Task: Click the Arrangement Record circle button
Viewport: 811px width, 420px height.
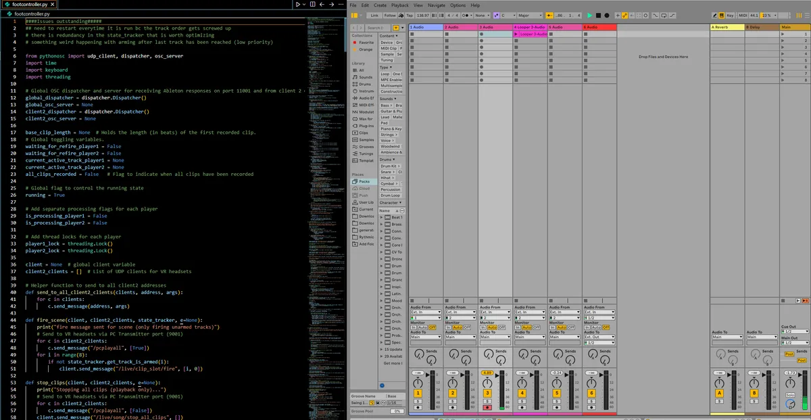Action: pos(607,15)
